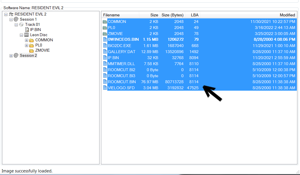Select ZMOVIE filename in file list
Screen dimensions: 300x175
tap(115, 34)
